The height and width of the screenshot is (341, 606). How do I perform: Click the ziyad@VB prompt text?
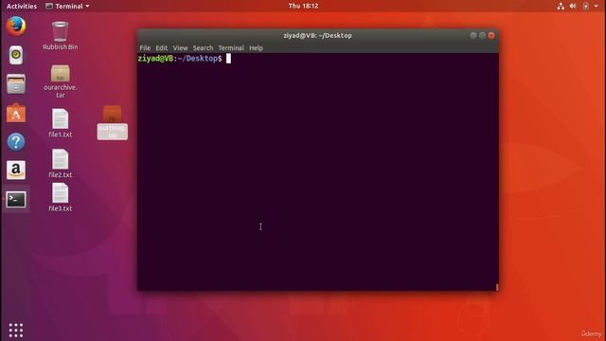(x=155, y=59)
